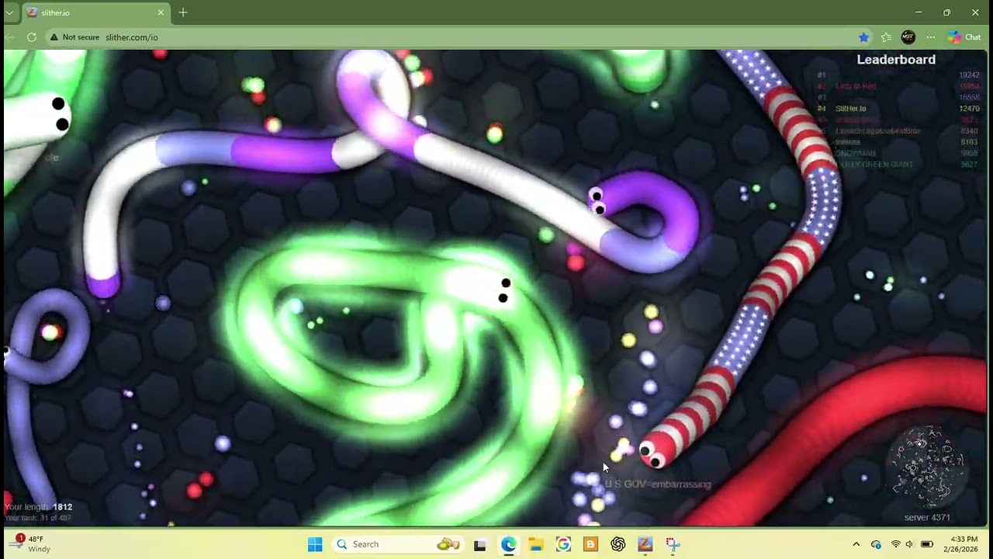Go back using the browser back arrow
Viewport: 993px width, 559px height.
point(9,37)
